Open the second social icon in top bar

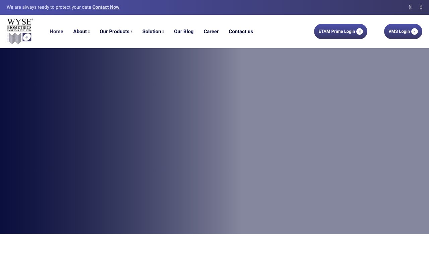pyautogui.click(x=421, y=7)
